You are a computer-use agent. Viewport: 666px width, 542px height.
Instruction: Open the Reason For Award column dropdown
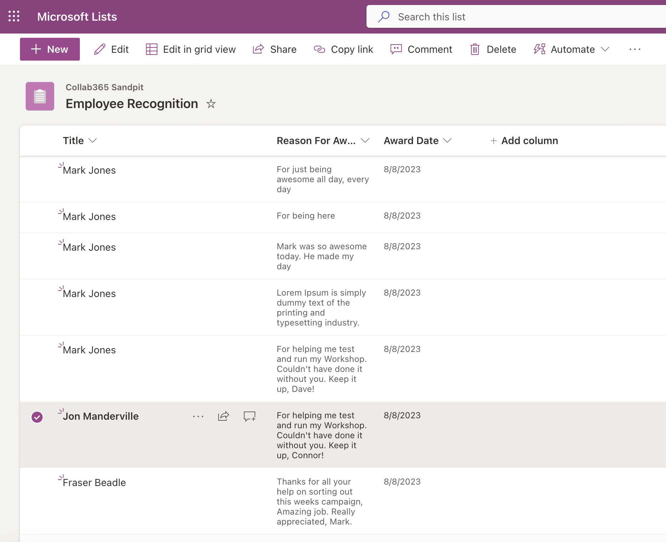click(x=365, y=140)
